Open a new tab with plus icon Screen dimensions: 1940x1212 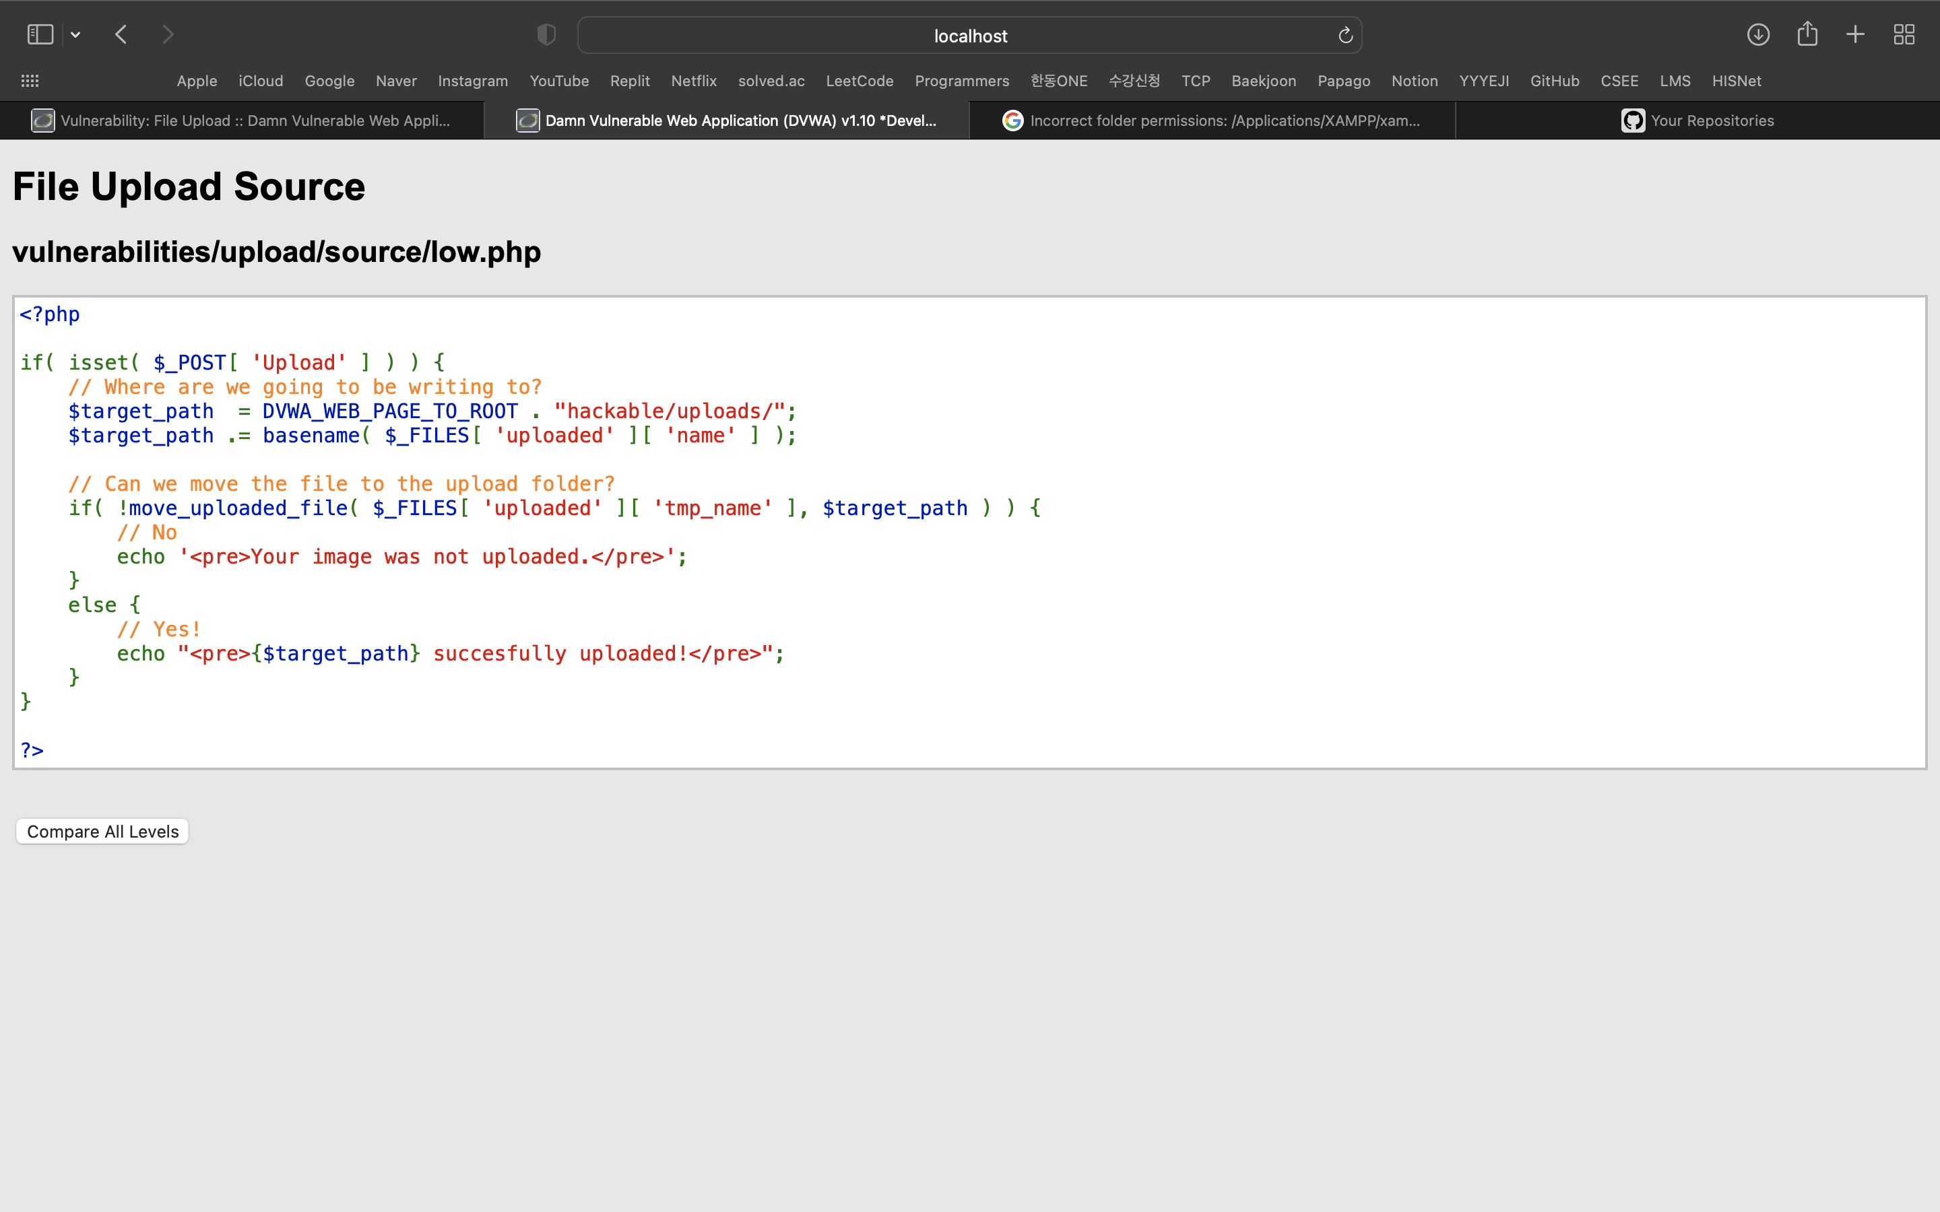[1855, 34]
